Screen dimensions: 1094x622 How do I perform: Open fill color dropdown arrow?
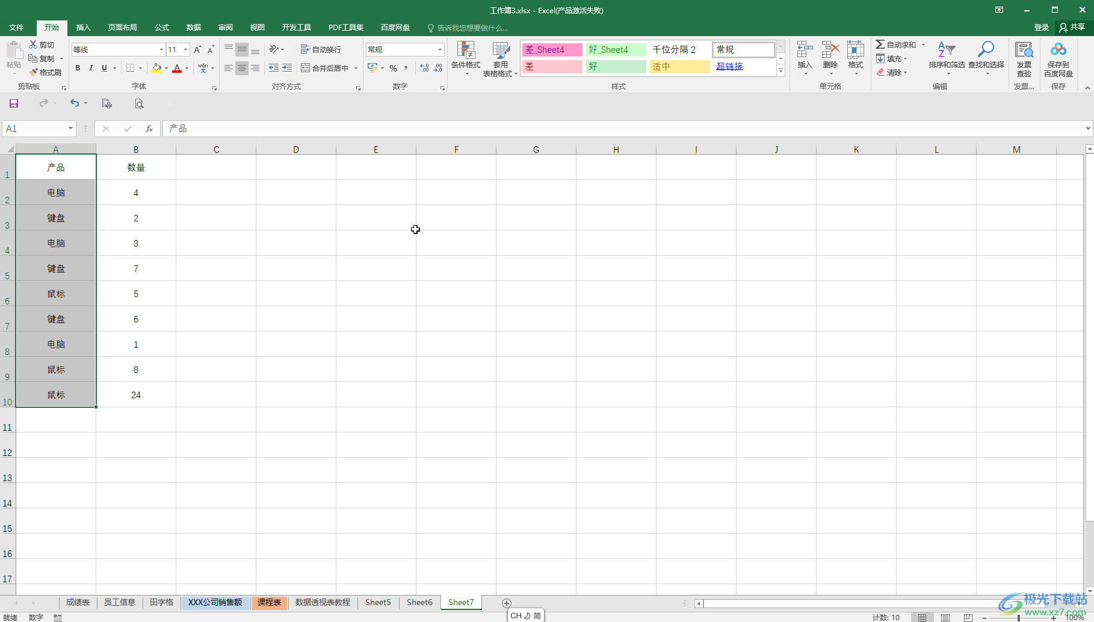coord(166,68)
